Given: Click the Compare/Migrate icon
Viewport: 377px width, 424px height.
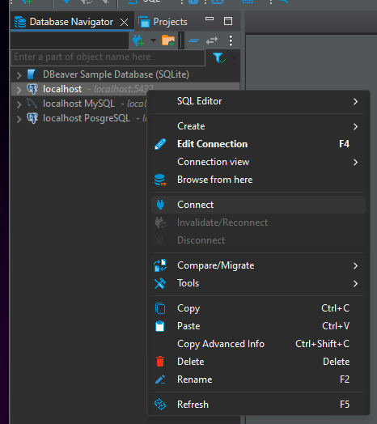Looking at the screenshot, I should (160, 265).
